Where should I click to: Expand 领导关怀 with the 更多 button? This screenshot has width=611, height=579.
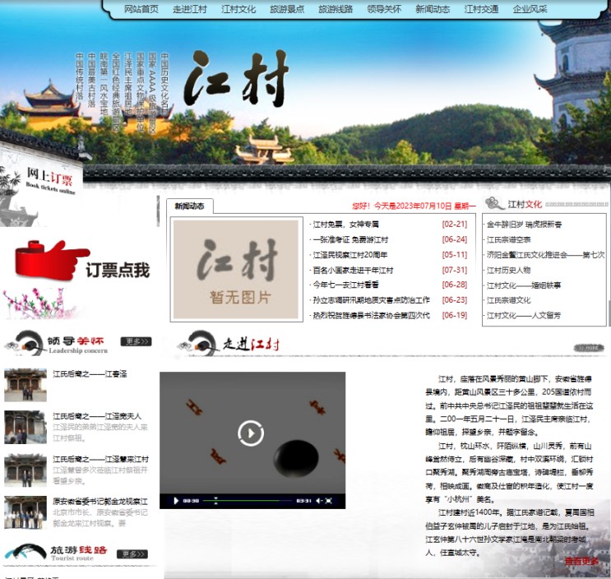[137, 341]
